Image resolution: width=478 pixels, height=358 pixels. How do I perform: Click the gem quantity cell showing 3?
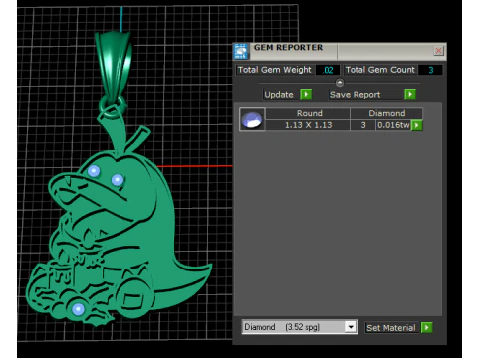pos(363,125)
